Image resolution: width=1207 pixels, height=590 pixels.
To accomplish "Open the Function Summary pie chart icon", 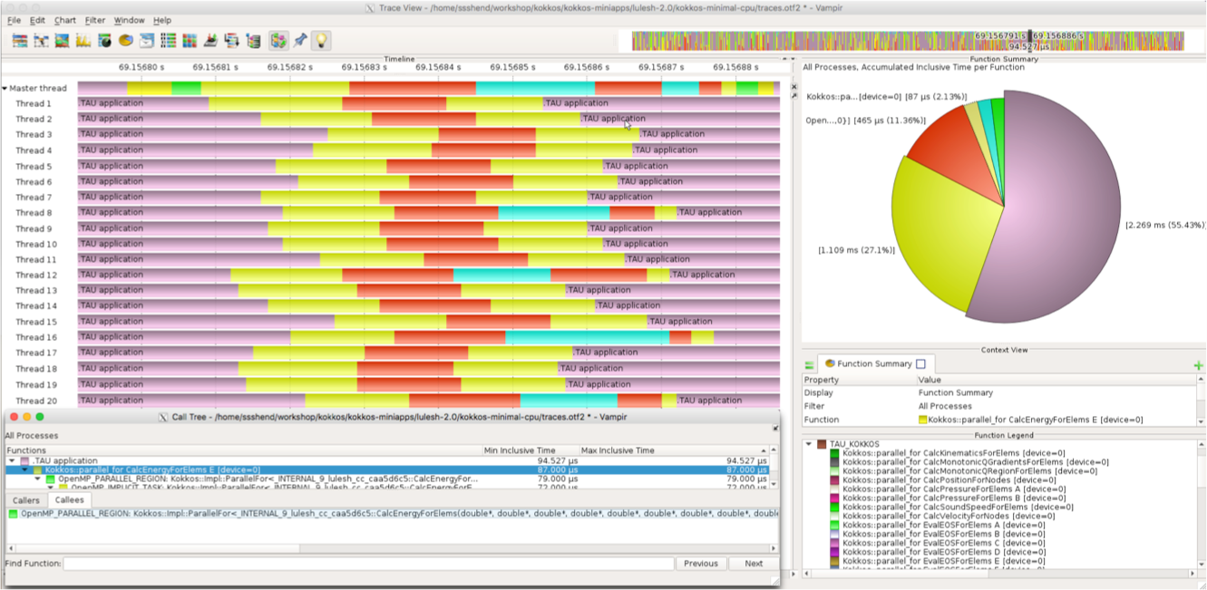I will tap(125, 41).
